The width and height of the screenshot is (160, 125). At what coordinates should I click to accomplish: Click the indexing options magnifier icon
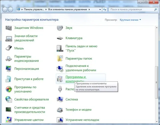pyautogui.click(x=8, y=58)
